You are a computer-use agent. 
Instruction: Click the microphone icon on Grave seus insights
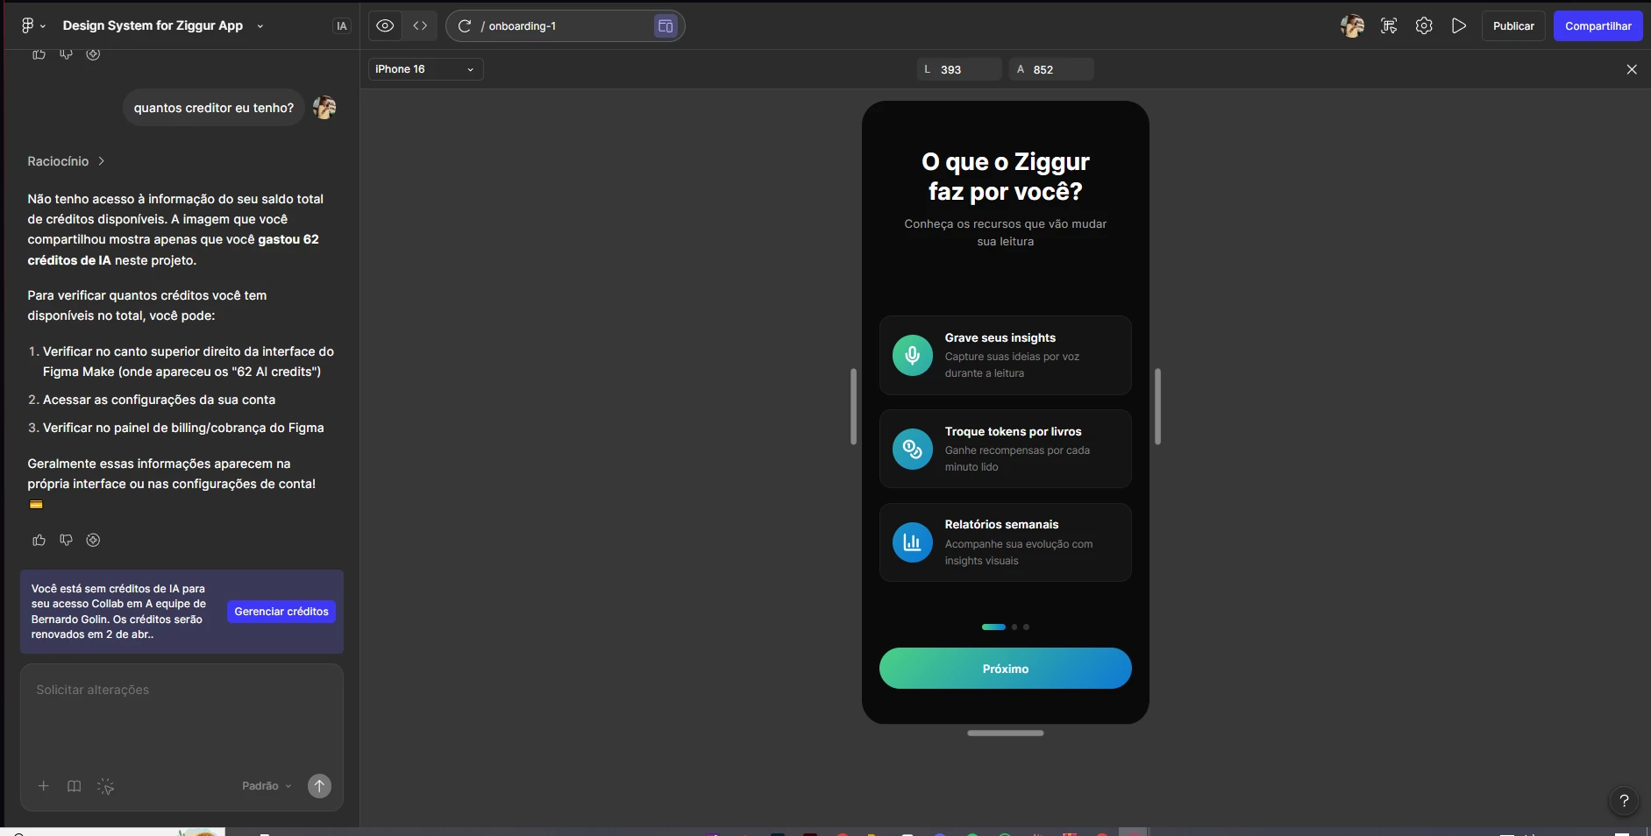pyautogui.click(x=913, y=356)
